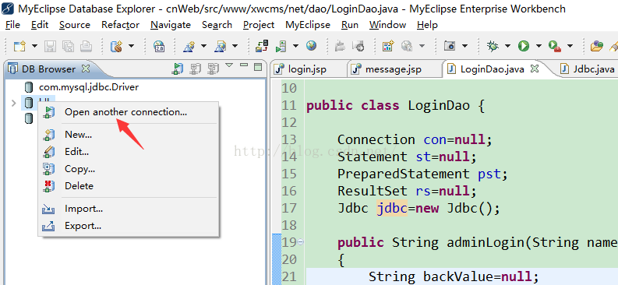Click the database tools toolbar icon
This screenshot has width=618, height=285.
tap(116, 47)
